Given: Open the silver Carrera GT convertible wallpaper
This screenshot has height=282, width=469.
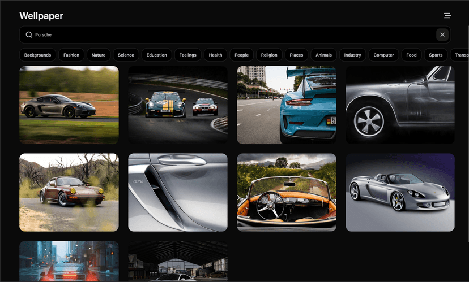Looking at the screenshot, I should click(400, 193).
